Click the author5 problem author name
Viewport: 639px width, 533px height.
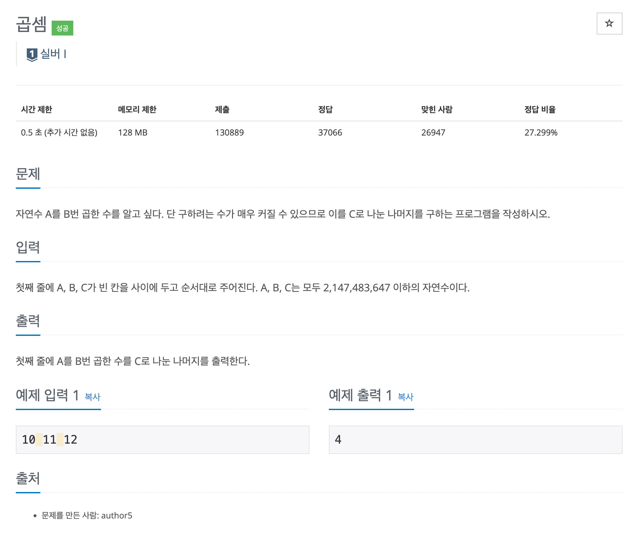pyautogui.click(x=117, y=515)
